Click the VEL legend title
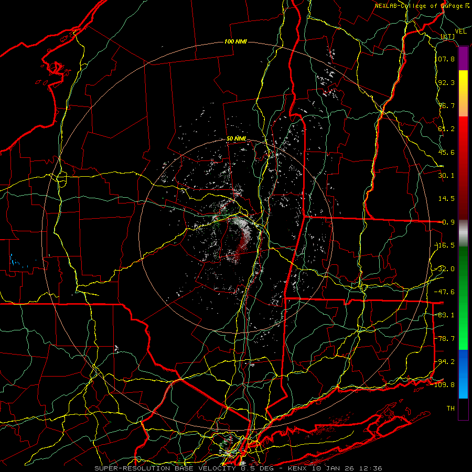This screenshot has height=472, width=472. (461, 31)
